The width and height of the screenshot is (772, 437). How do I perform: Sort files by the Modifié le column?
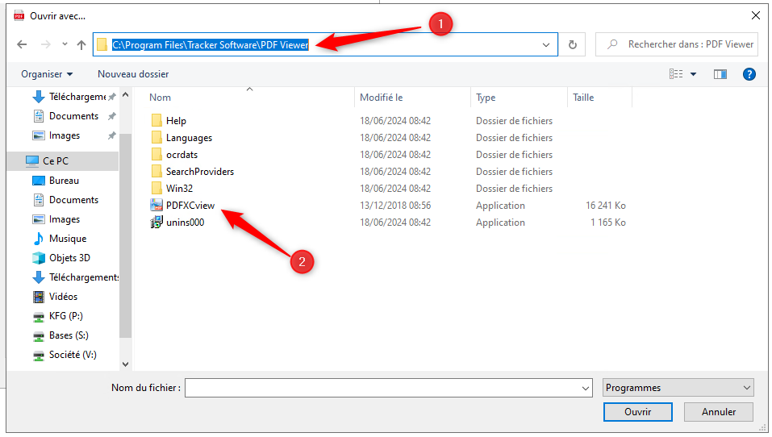point(381,98)
